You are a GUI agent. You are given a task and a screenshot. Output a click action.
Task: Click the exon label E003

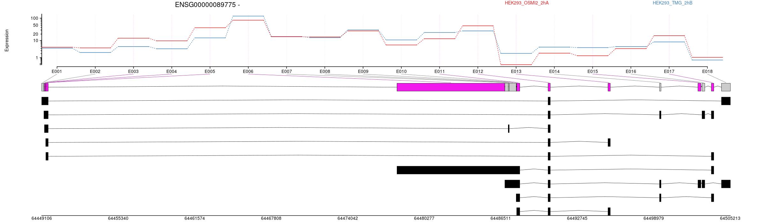pos(133,71)
